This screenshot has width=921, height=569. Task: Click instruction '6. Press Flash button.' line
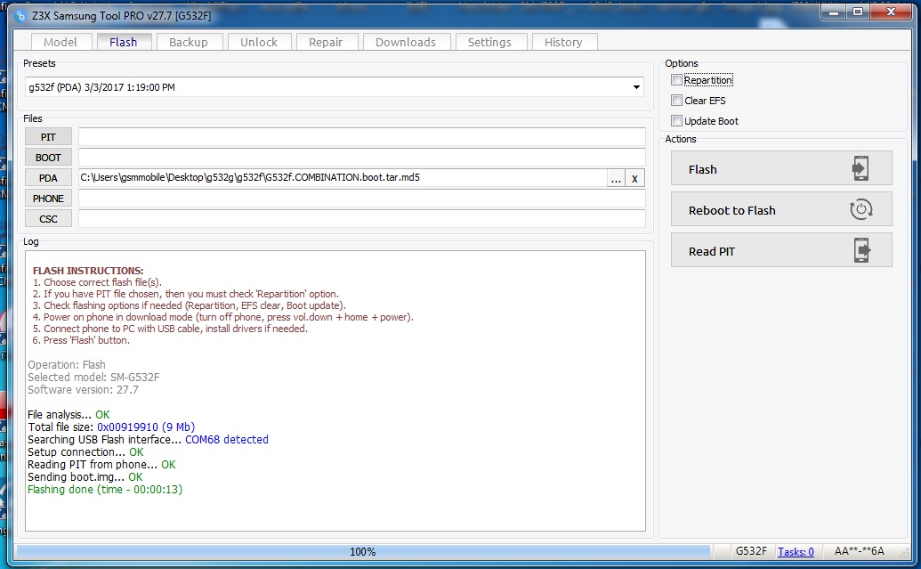point(81,340)
